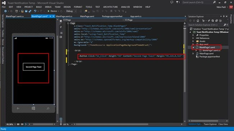This screenshot has width=234, height=131.
Task: Toggle snapping to gridlines icon
Action: click(22, 124)
